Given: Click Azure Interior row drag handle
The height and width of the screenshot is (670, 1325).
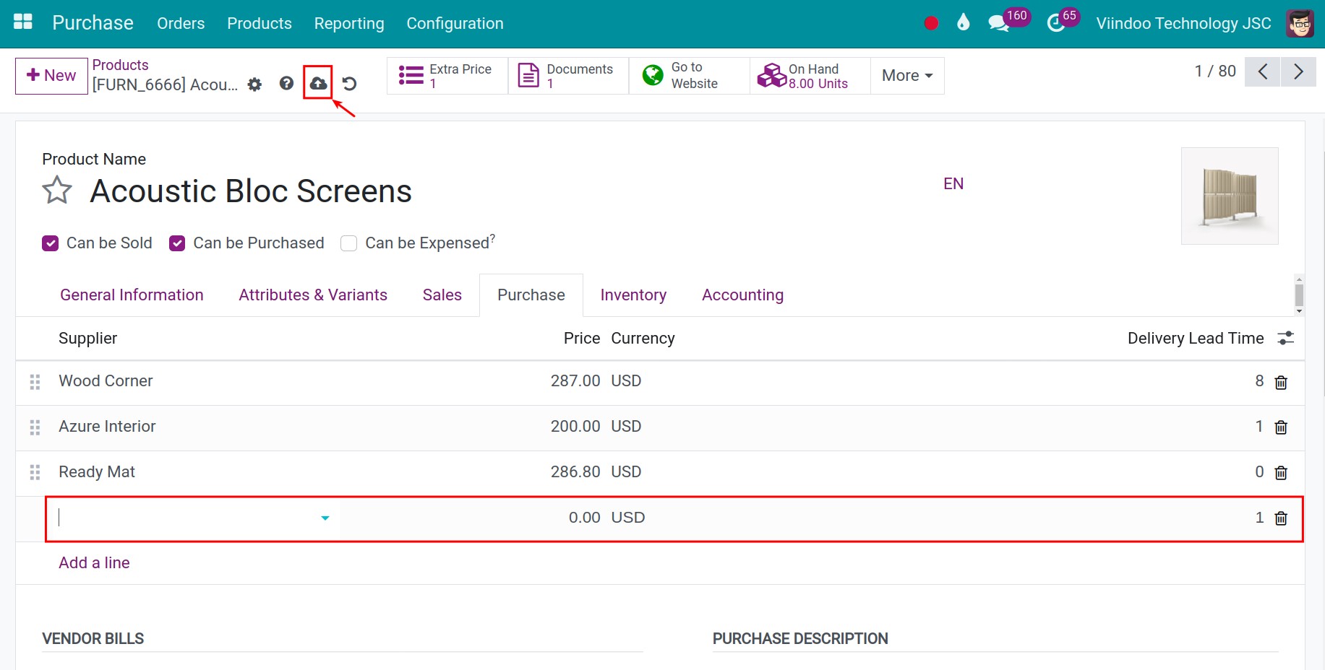Looking at the screenshot, I should coord(35,427).
